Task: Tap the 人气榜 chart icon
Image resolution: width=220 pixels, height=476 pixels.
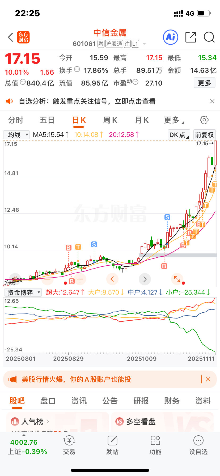Action: [15, 421]
